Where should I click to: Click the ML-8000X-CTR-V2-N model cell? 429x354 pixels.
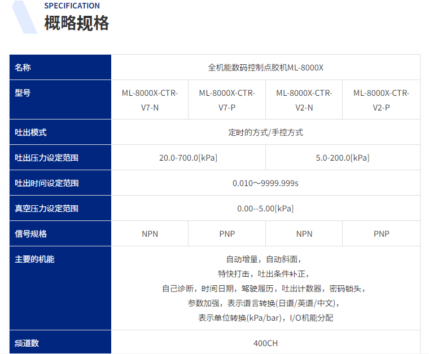click(x=304, y=100)
